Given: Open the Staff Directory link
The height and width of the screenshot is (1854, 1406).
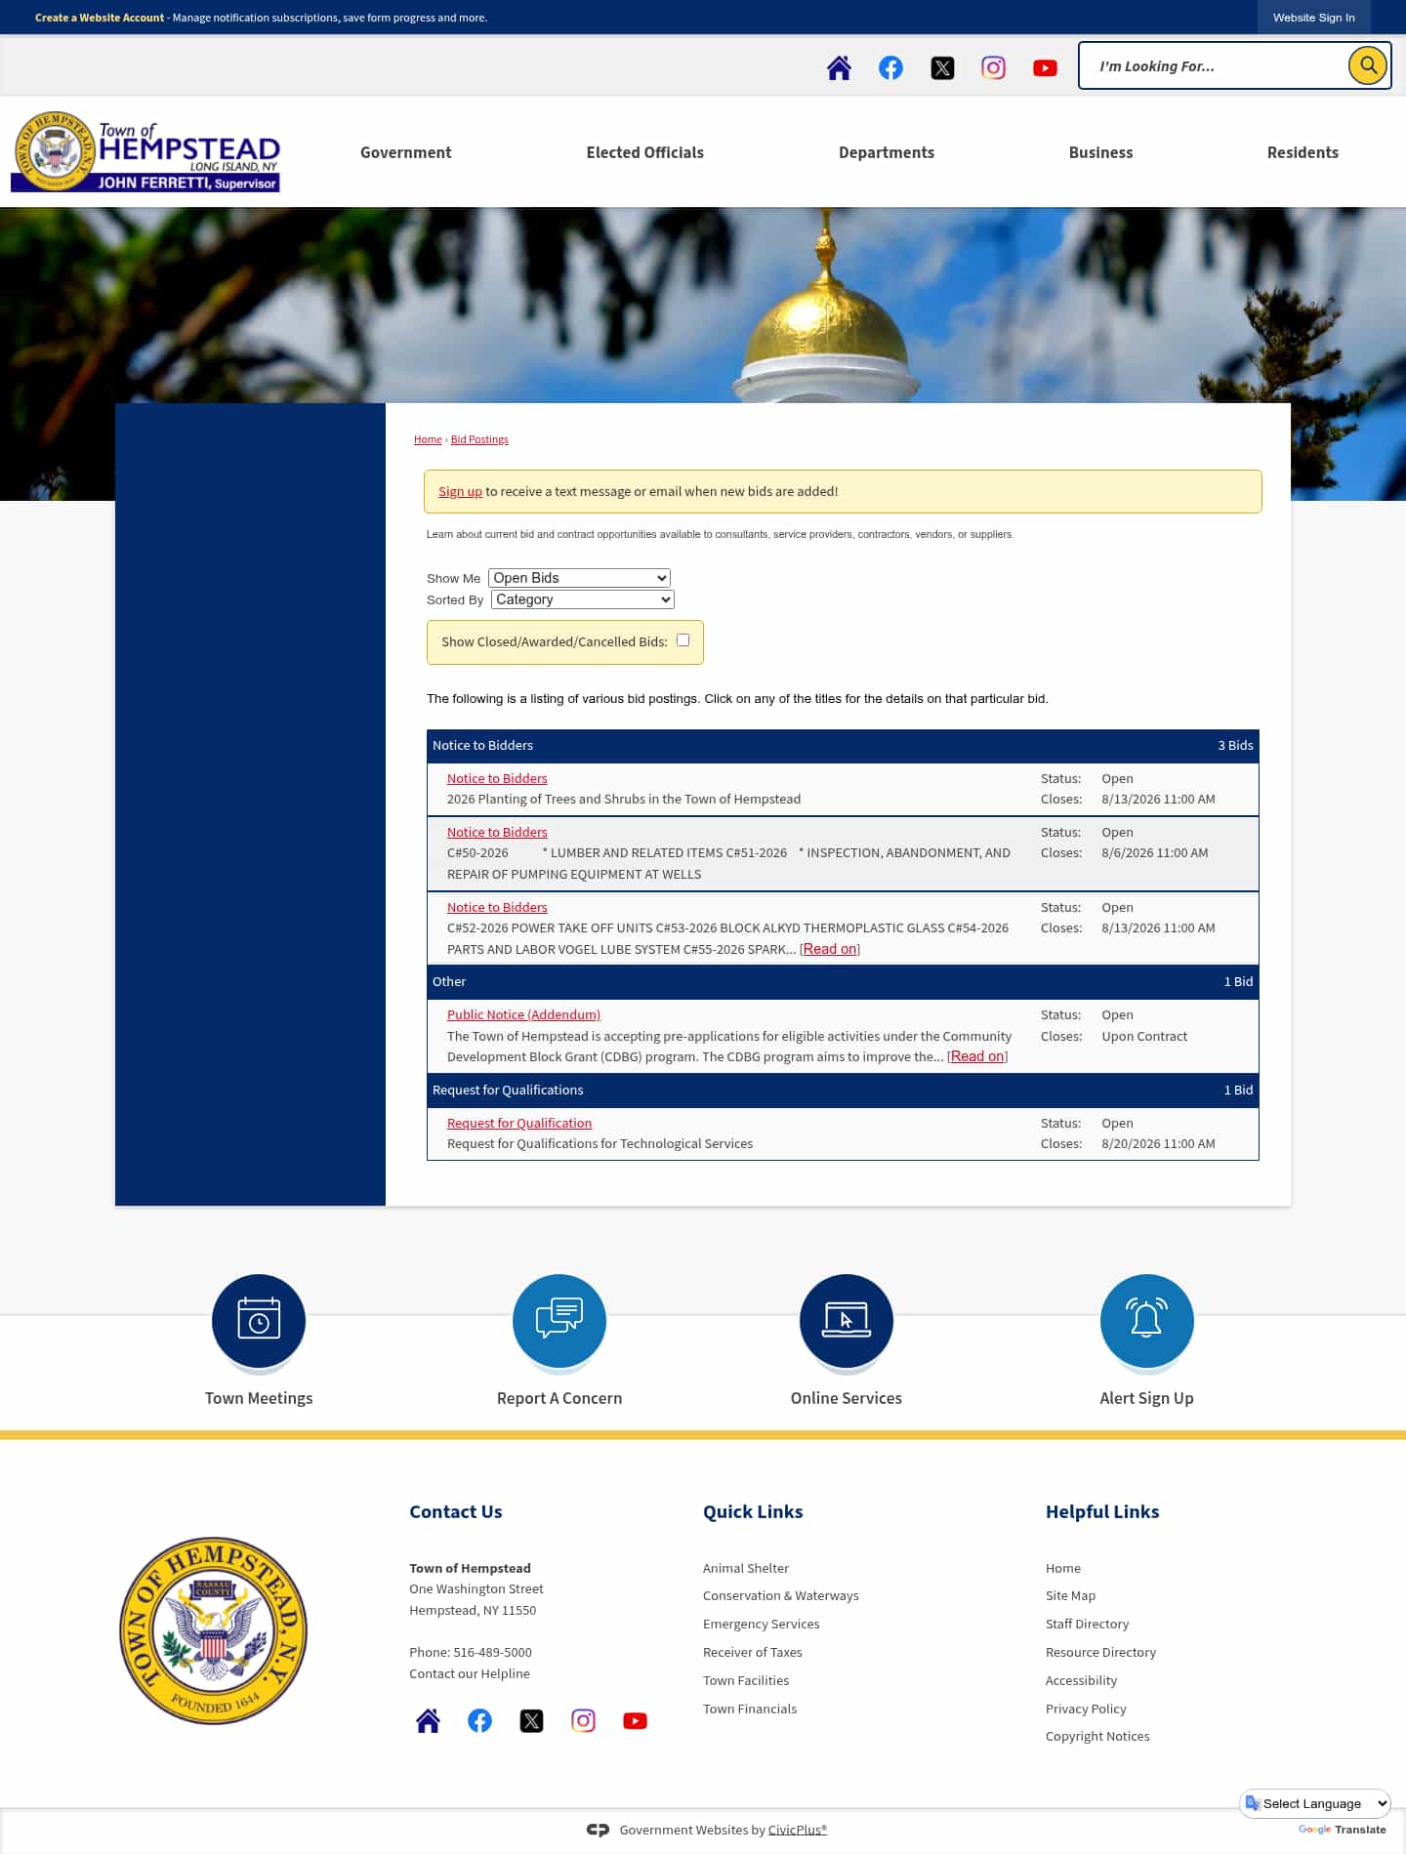Looking at the screenshot, I should coord(1087,1624).
